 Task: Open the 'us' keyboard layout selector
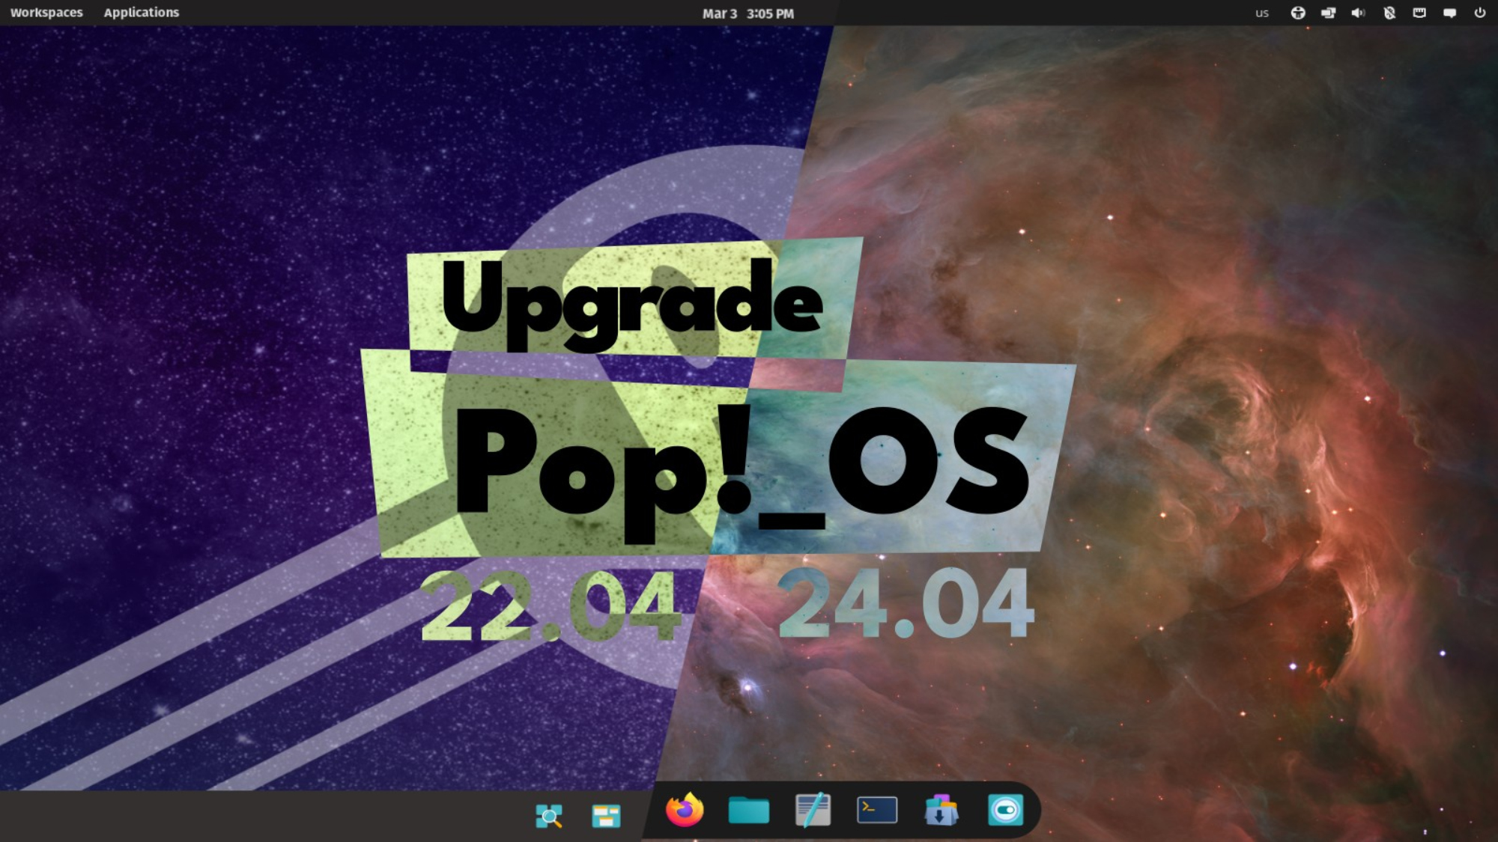1262,13
